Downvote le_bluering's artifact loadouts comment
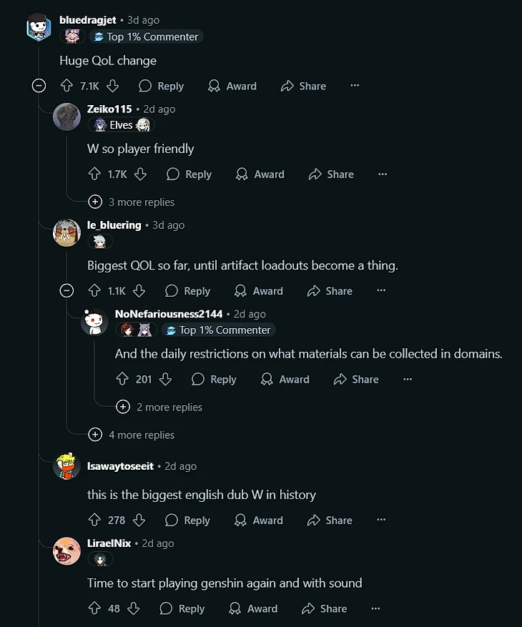 click(139, 291)
